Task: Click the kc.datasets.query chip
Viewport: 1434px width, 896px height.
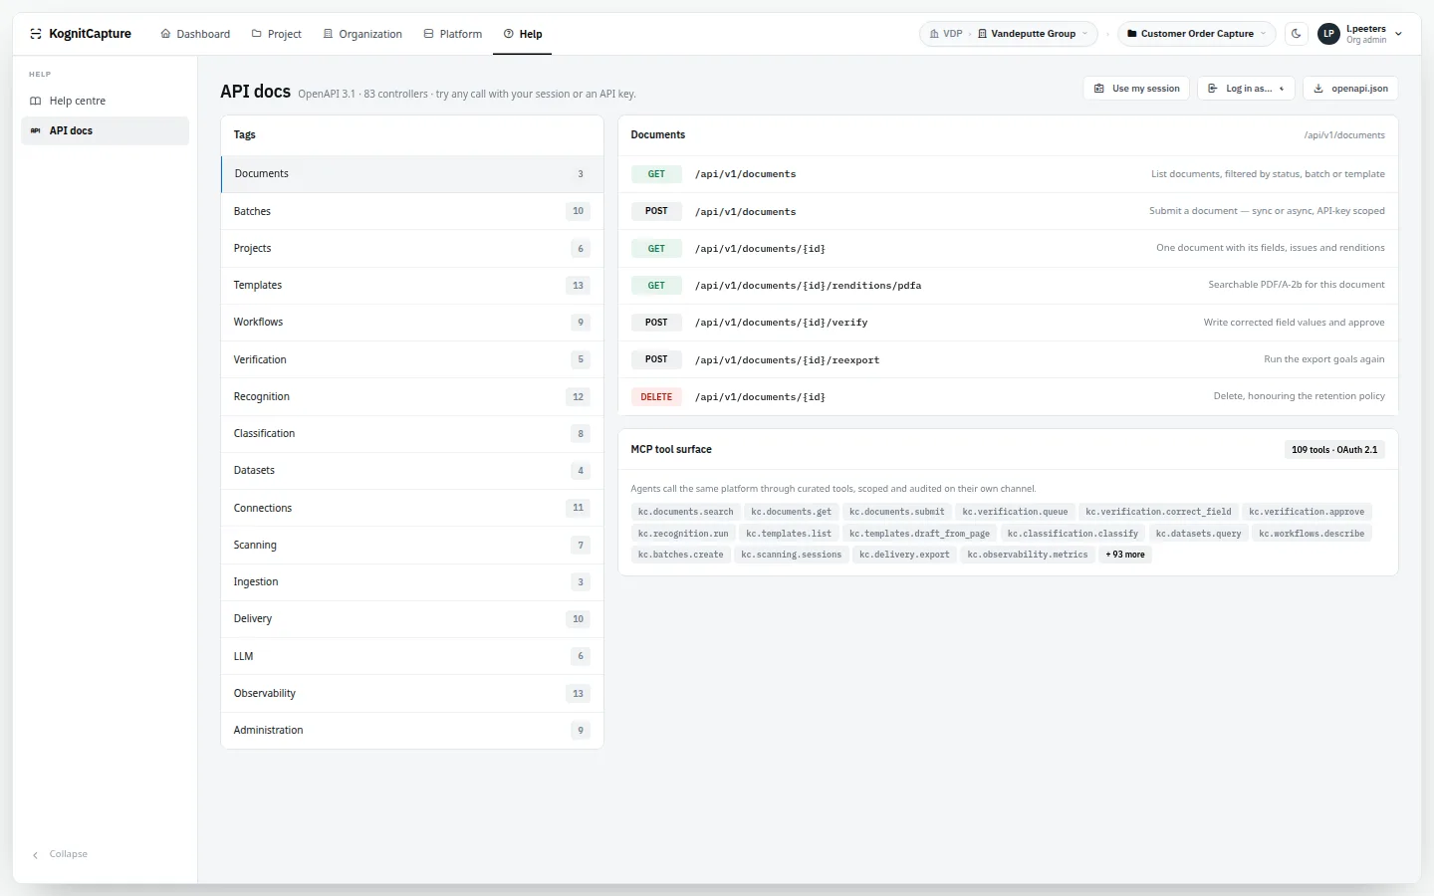Action: [x=1198, y=534]
